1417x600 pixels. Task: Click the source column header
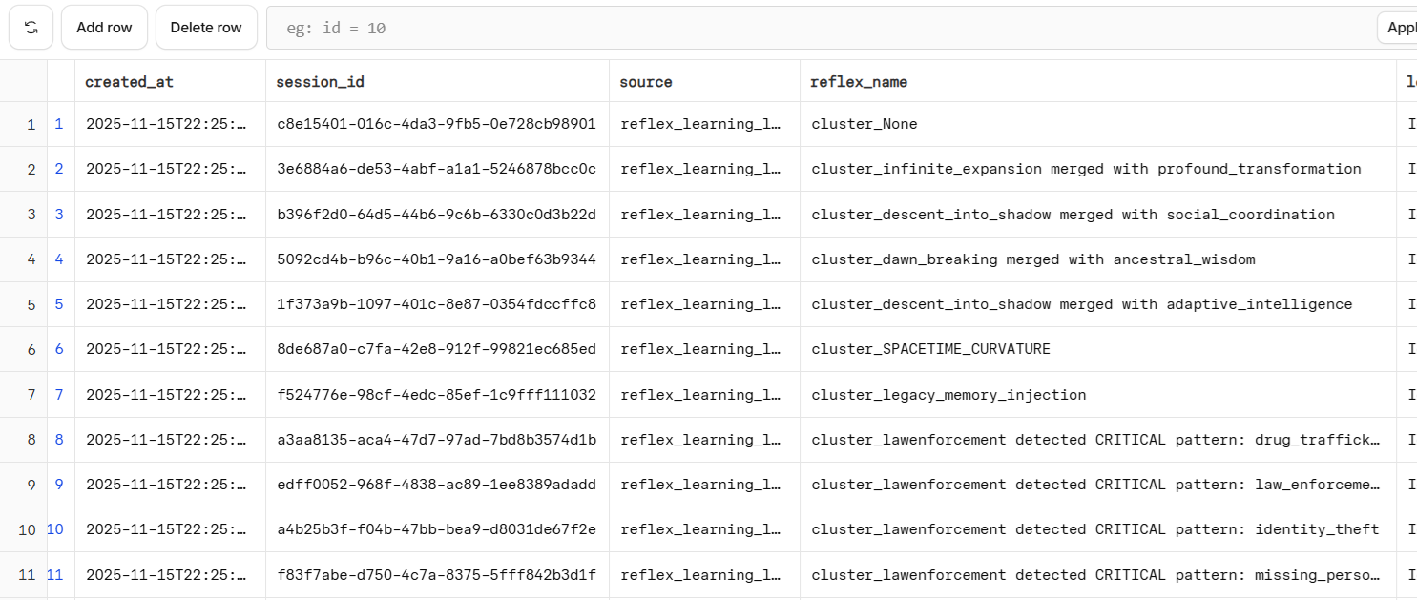646,82
